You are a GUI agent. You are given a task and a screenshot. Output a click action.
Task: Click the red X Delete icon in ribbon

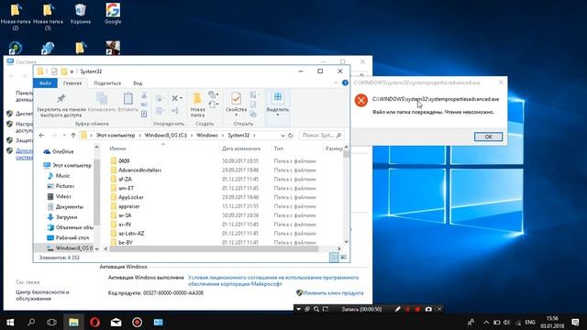tap(174, 98)
